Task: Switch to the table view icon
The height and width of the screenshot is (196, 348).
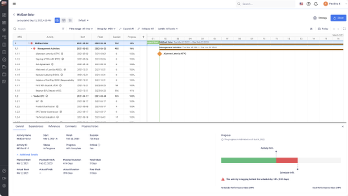Action: (x=64, y=21)
